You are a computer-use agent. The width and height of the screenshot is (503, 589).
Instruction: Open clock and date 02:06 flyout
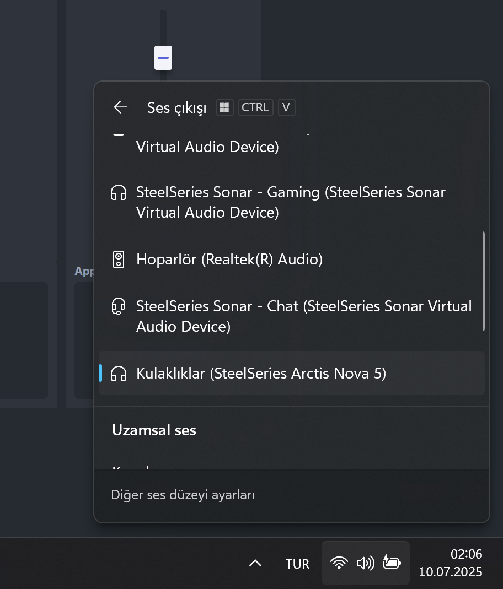point(451,563)
